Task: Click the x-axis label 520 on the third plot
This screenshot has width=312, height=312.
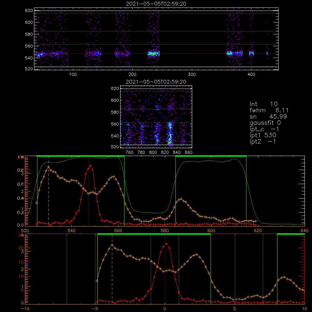Action: 25,231
